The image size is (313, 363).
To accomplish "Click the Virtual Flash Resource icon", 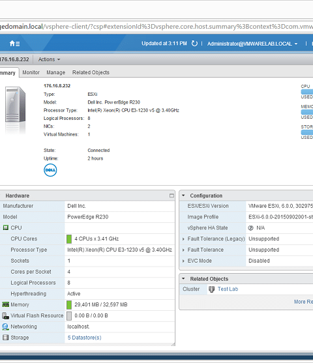I will click(x=6, y=315).
